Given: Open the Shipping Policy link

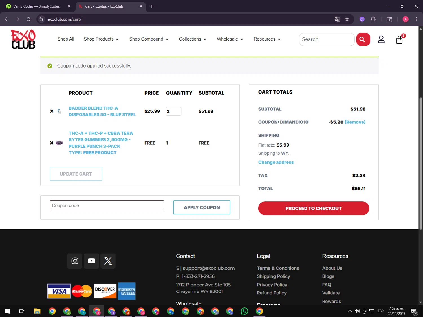Looking at the screenshot, I should [273, 276].
